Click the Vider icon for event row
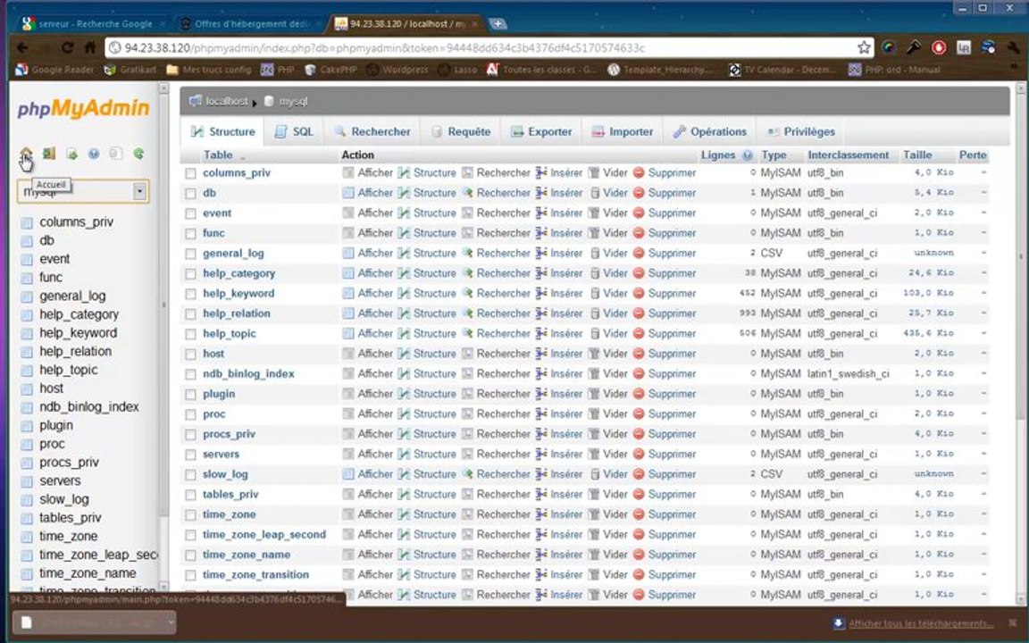The width and height of the screenshot is (1029, 643). 594,213
